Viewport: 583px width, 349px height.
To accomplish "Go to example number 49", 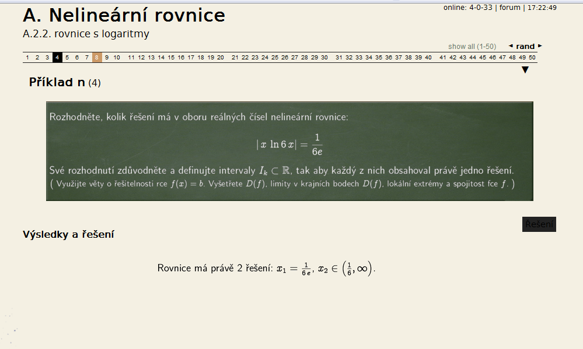I will click(x=522, y=57).
